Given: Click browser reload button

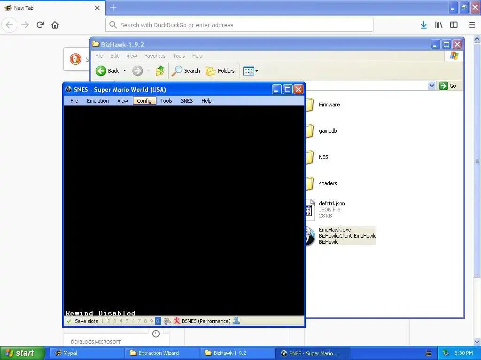Looking at the screenshot, I should coord(40,25).
